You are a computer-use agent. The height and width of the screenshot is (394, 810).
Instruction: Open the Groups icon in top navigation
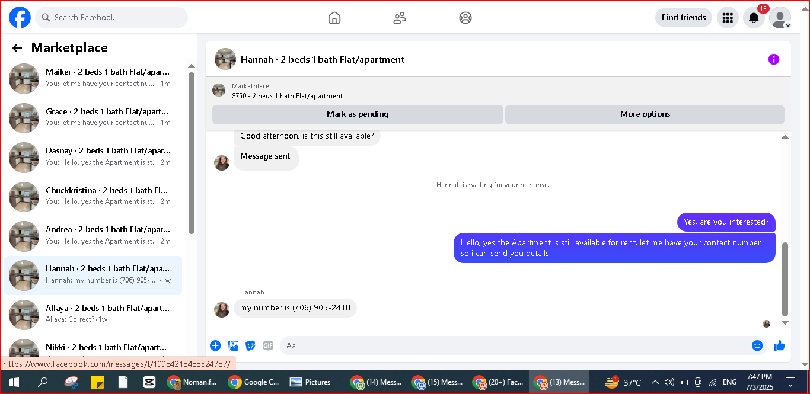coord(465,18)
